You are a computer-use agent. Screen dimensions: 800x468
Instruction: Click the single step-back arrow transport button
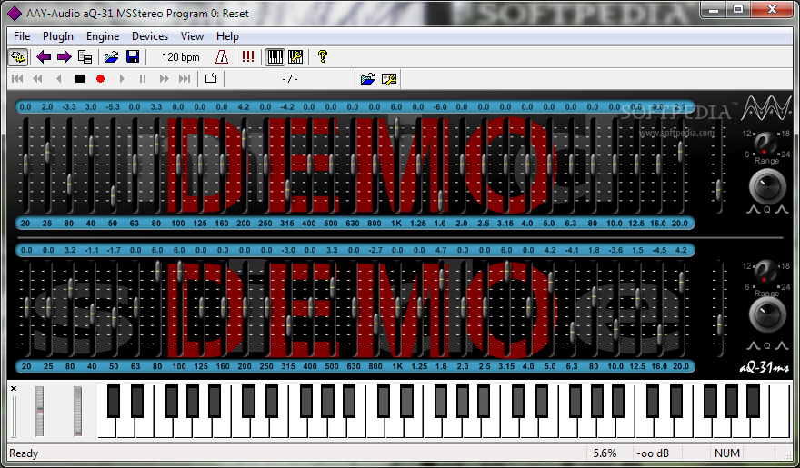click(x=59, y=78)
